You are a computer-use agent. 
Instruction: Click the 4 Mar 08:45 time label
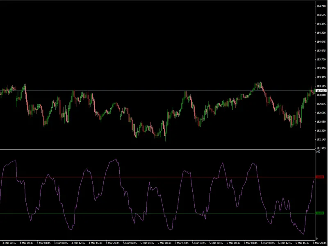point(61,243)
